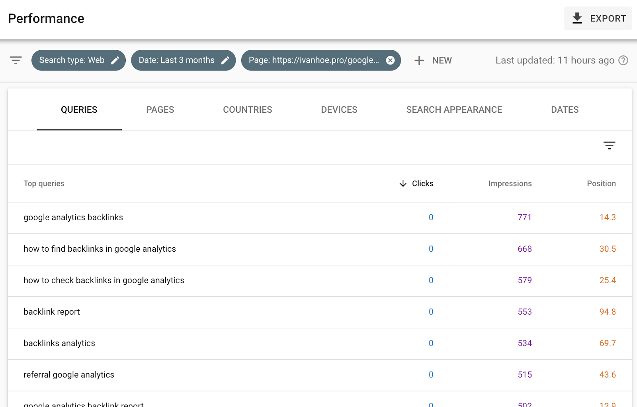Screen dimensions: 637x407
Task: Switch to the DATES tab
Action: click(564, 110)
